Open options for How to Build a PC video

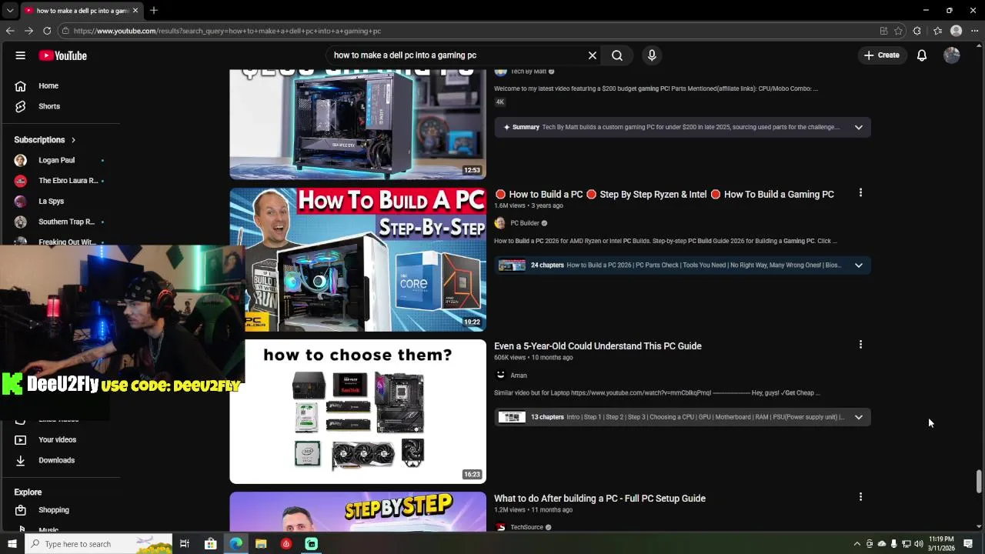[x=860, y=193]
